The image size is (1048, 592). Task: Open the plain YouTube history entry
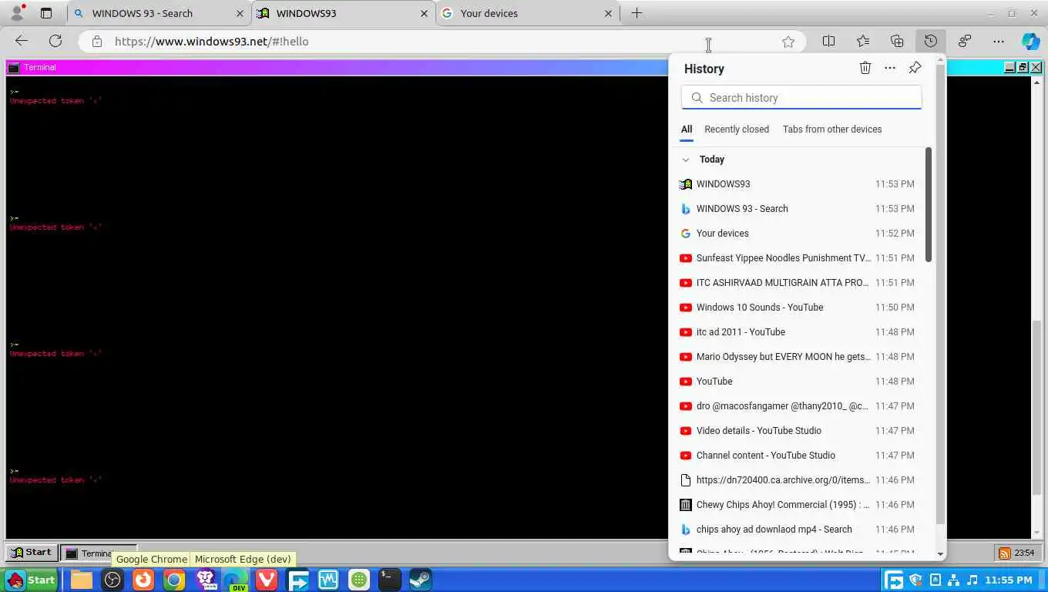pyautogui.click(x=797, y=382)
